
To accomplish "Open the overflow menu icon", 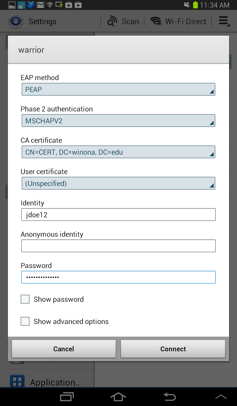I will tap(224, 21).
